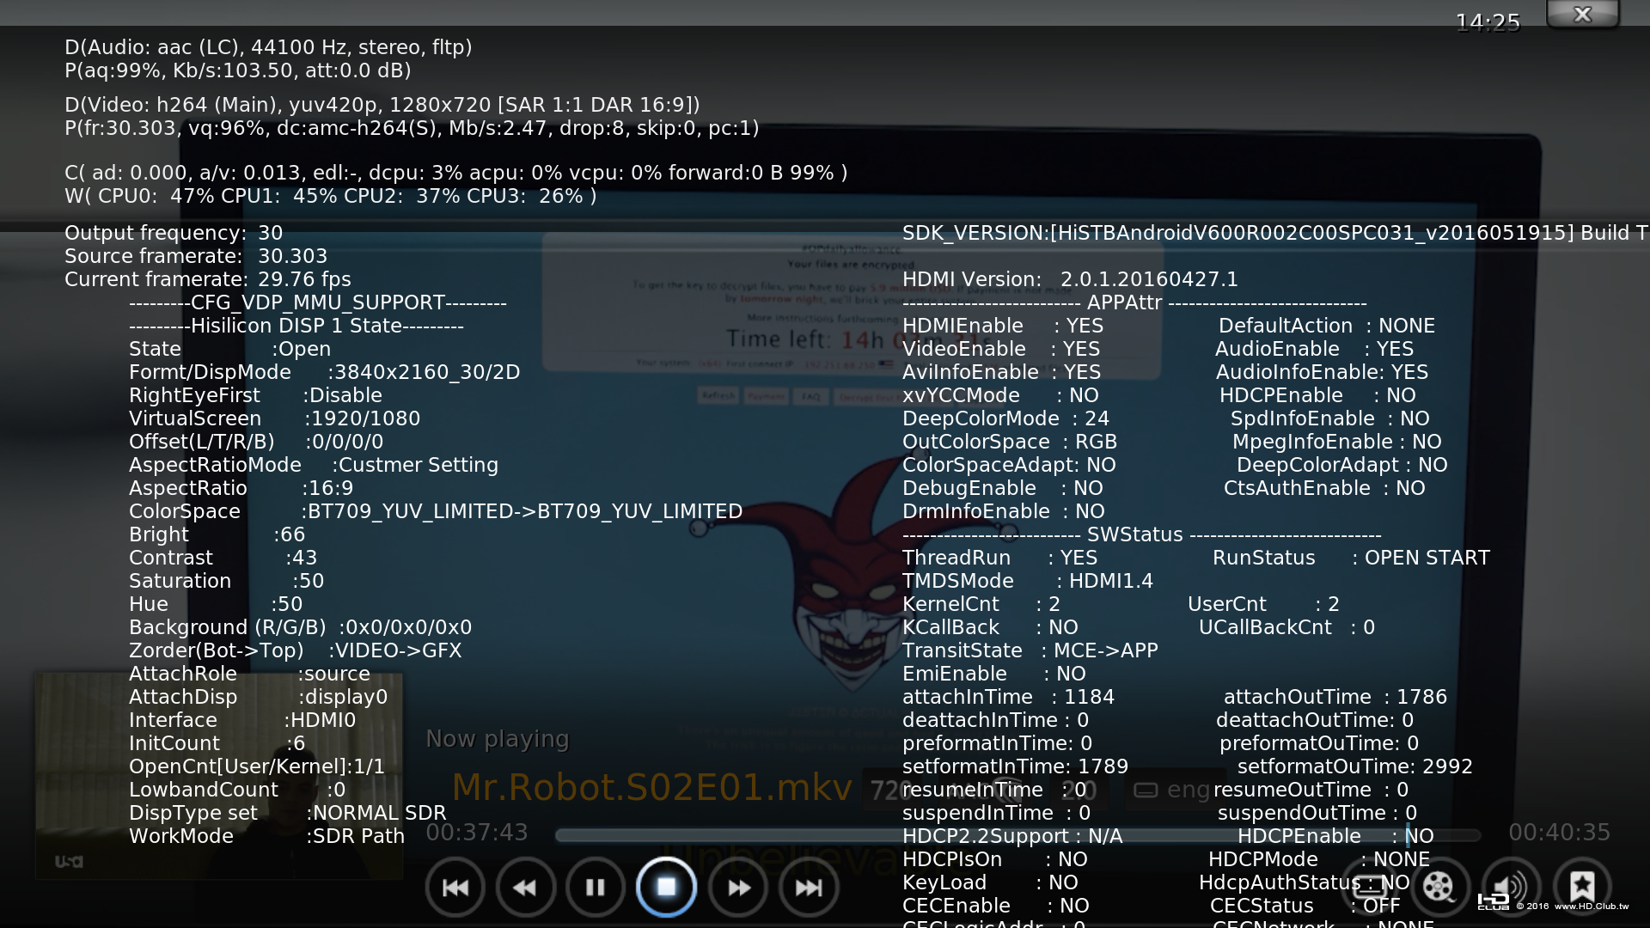Screen dimensions: 1650x928
Task: Click elapsed time 00:37:43
Action: tap(477, 833)
